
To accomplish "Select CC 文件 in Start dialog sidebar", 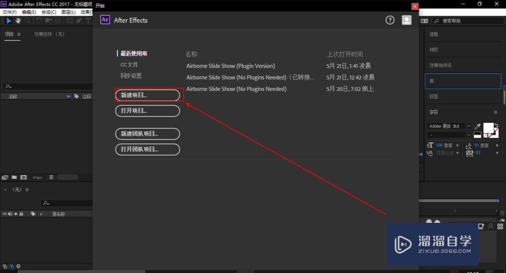I will point(130,65).
